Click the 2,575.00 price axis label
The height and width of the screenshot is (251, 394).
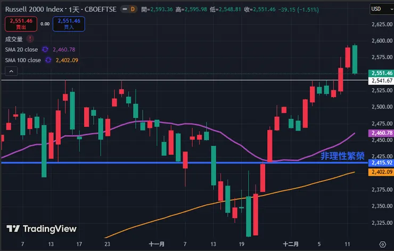pos(382,57)
